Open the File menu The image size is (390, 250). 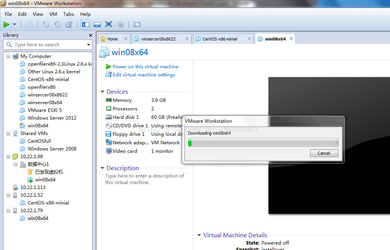tap(8, 14)
